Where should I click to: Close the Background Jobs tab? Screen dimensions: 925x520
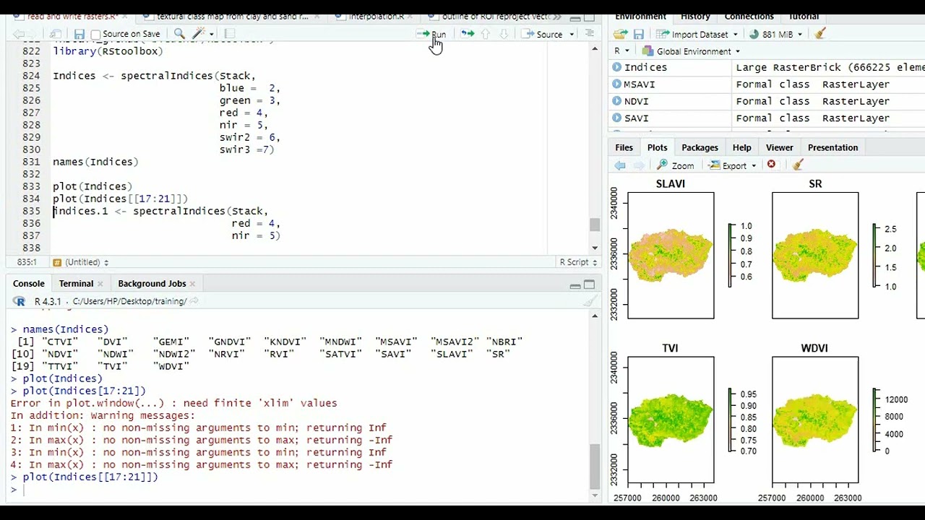coord(193,284)
